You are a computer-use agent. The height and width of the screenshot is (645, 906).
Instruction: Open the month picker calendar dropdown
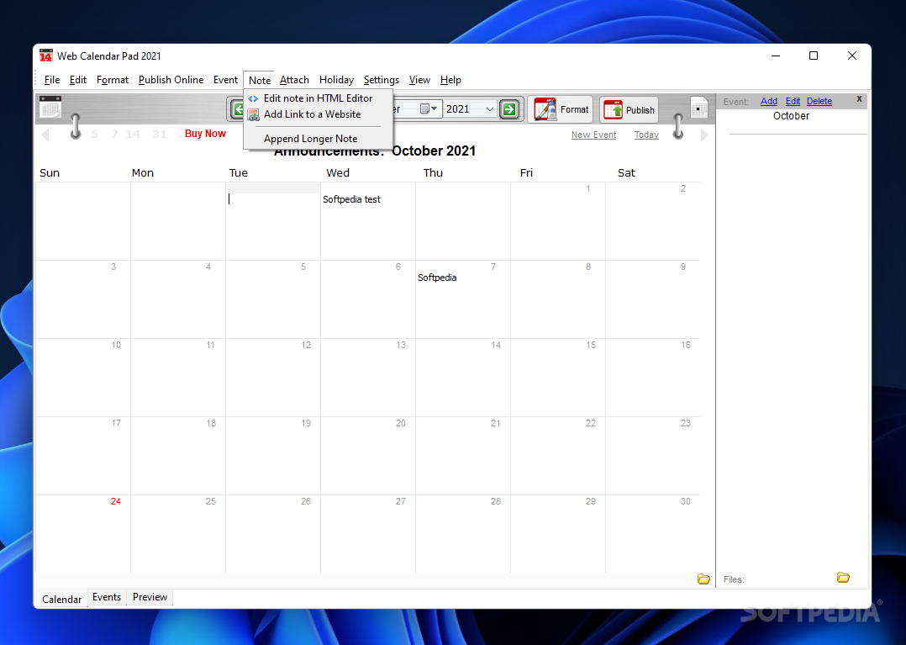coord(428,108)
